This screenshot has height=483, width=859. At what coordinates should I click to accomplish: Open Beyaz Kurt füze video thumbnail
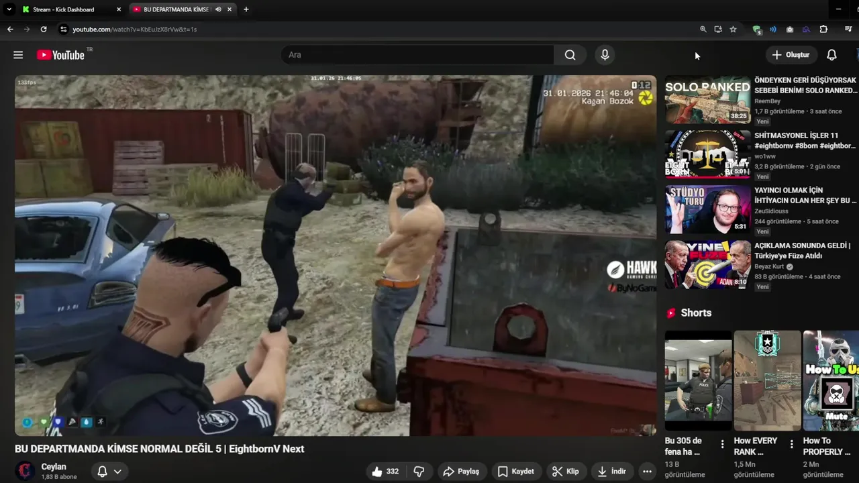point(707,264)
